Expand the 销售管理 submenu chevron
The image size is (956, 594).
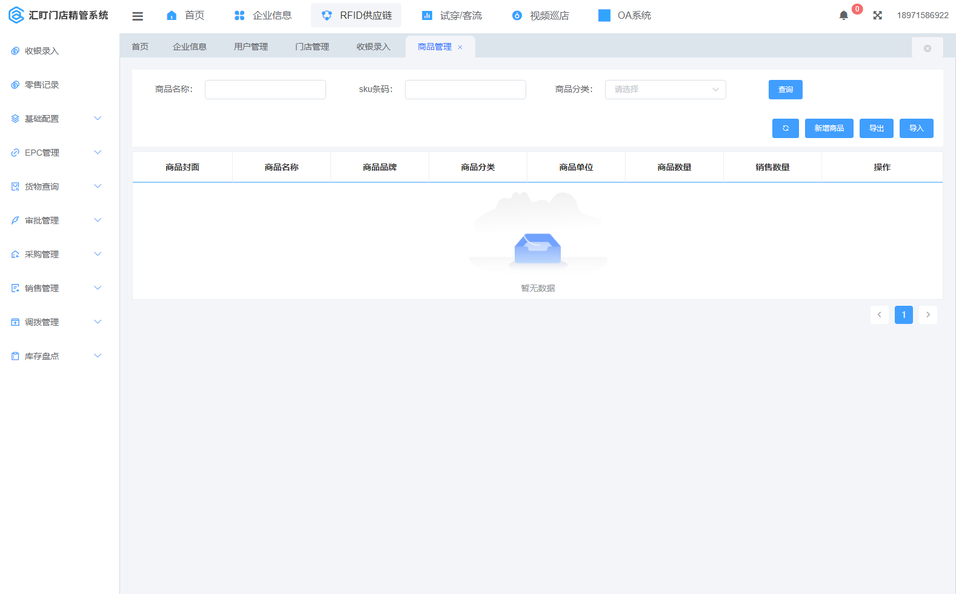pos(98,288)
